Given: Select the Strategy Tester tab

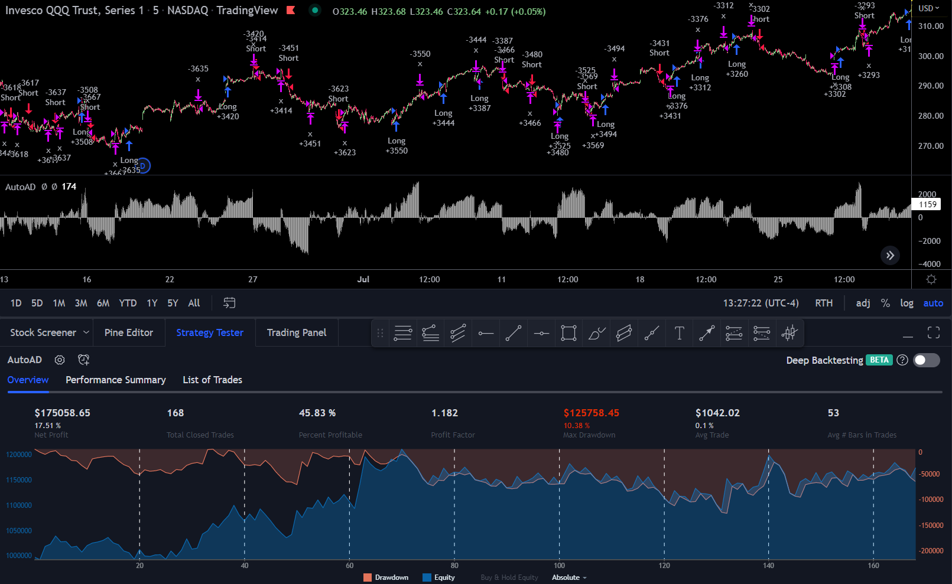Looking at the screenshot, I should (210, 332).
